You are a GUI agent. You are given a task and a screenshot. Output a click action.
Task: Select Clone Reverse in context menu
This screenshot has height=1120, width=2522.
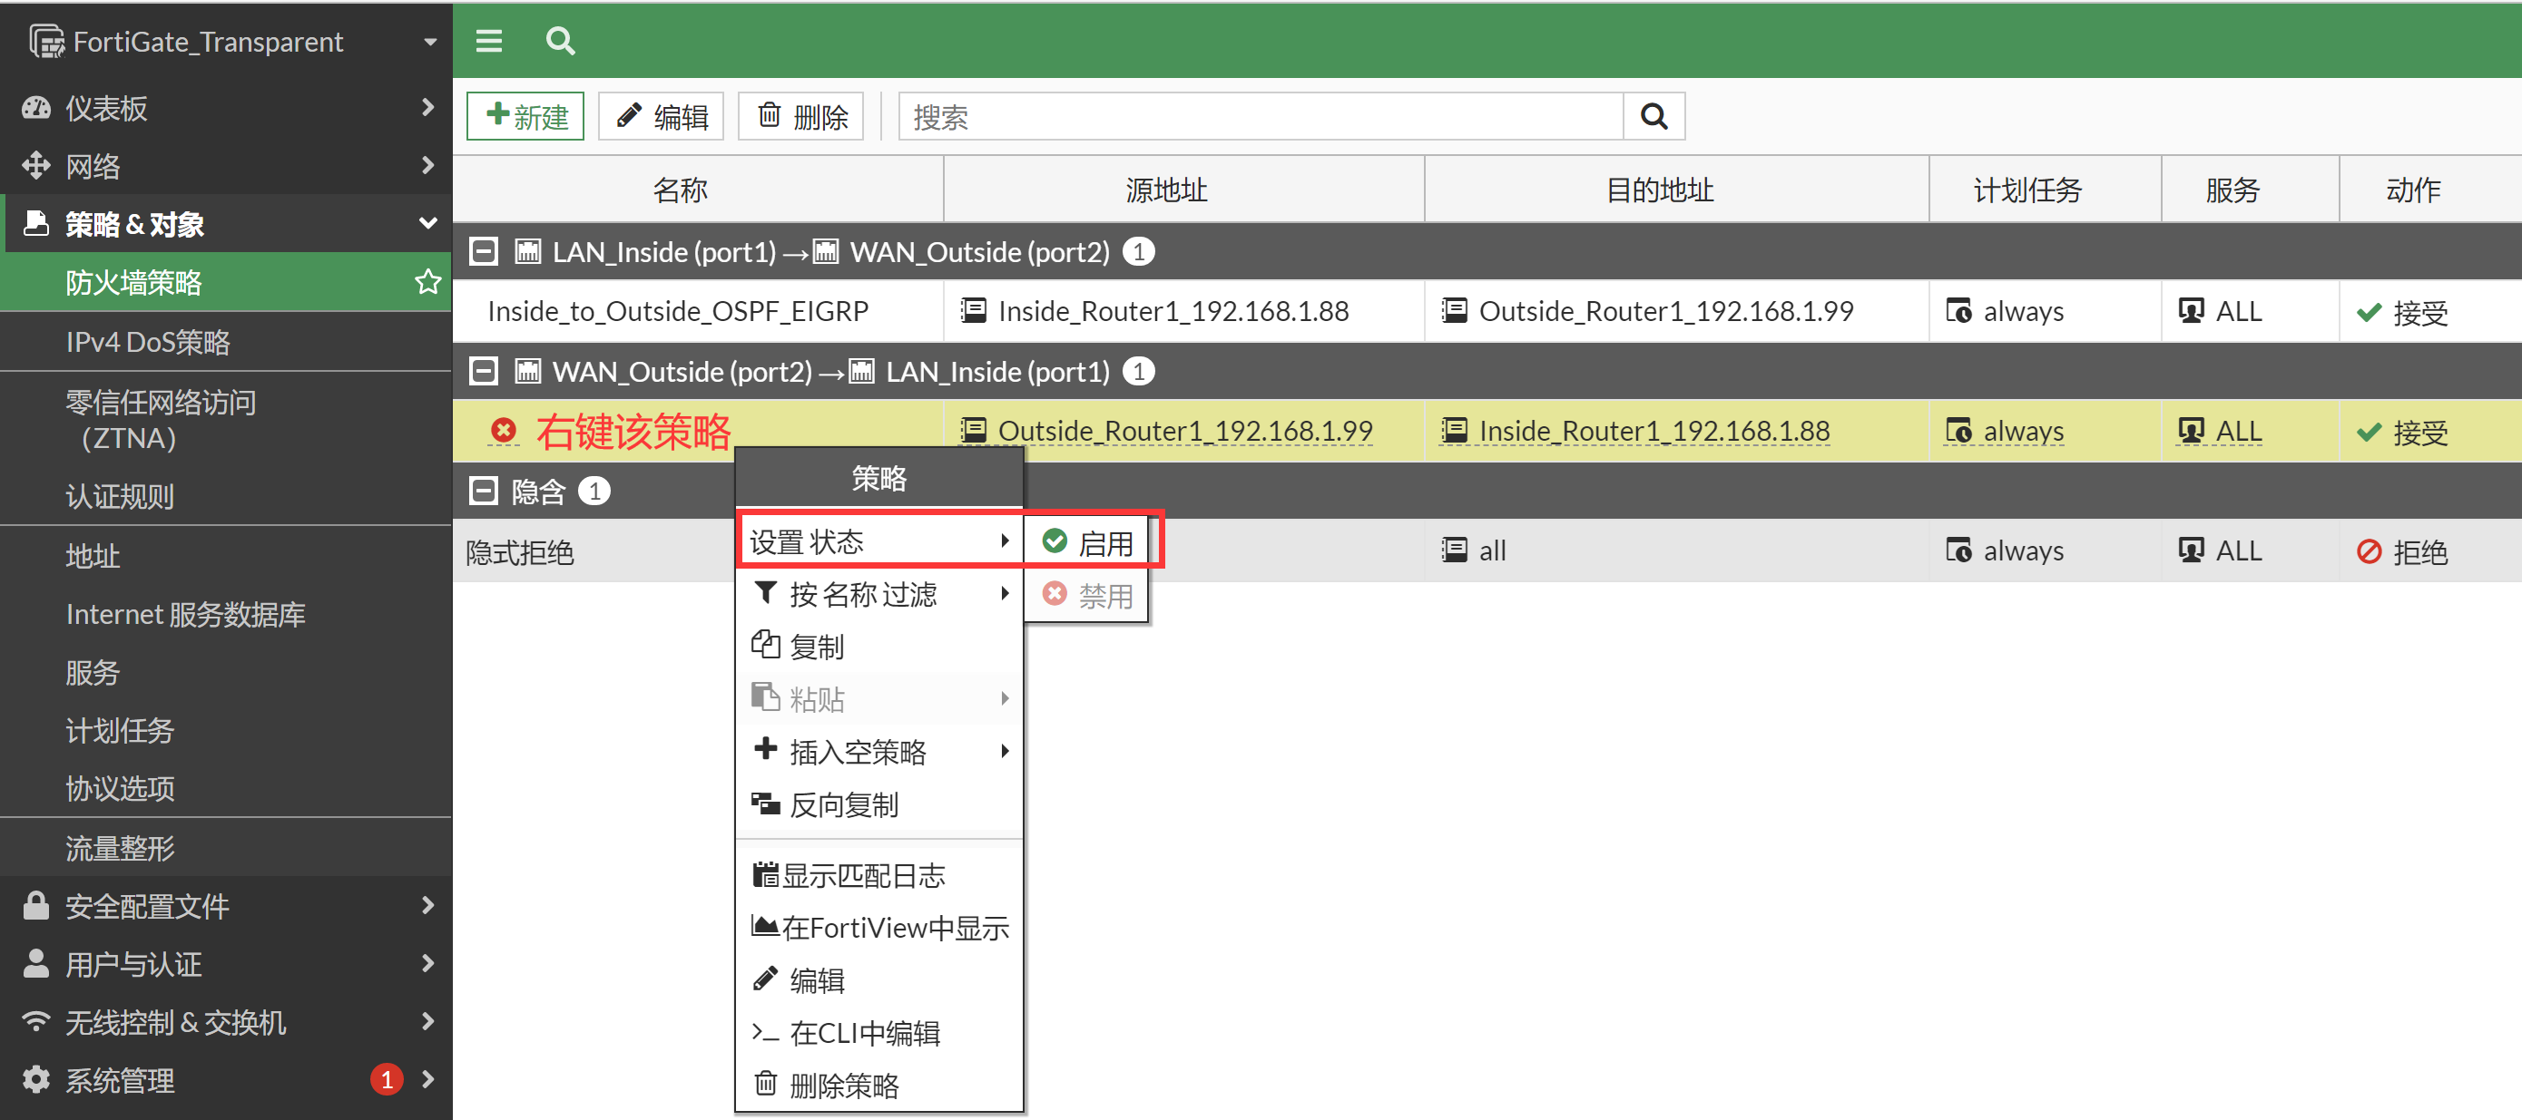843,804
